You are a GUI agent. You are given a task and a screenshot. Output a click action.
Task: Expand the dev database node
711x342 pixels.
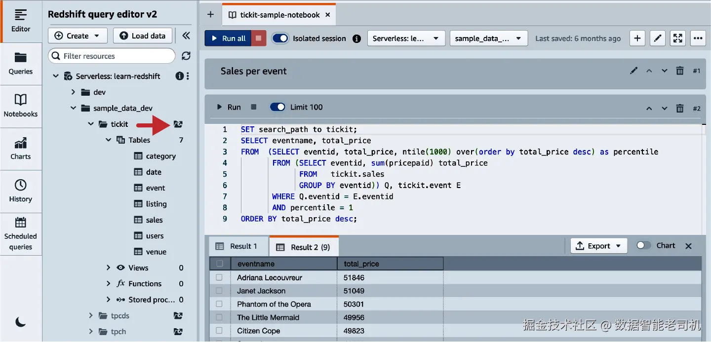tap(73, 92)
